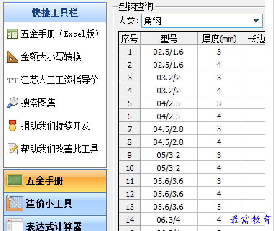Viewport: 274px width, 231px height.
Task: Open 捐助我们持续开发
Action: point(55,126)
